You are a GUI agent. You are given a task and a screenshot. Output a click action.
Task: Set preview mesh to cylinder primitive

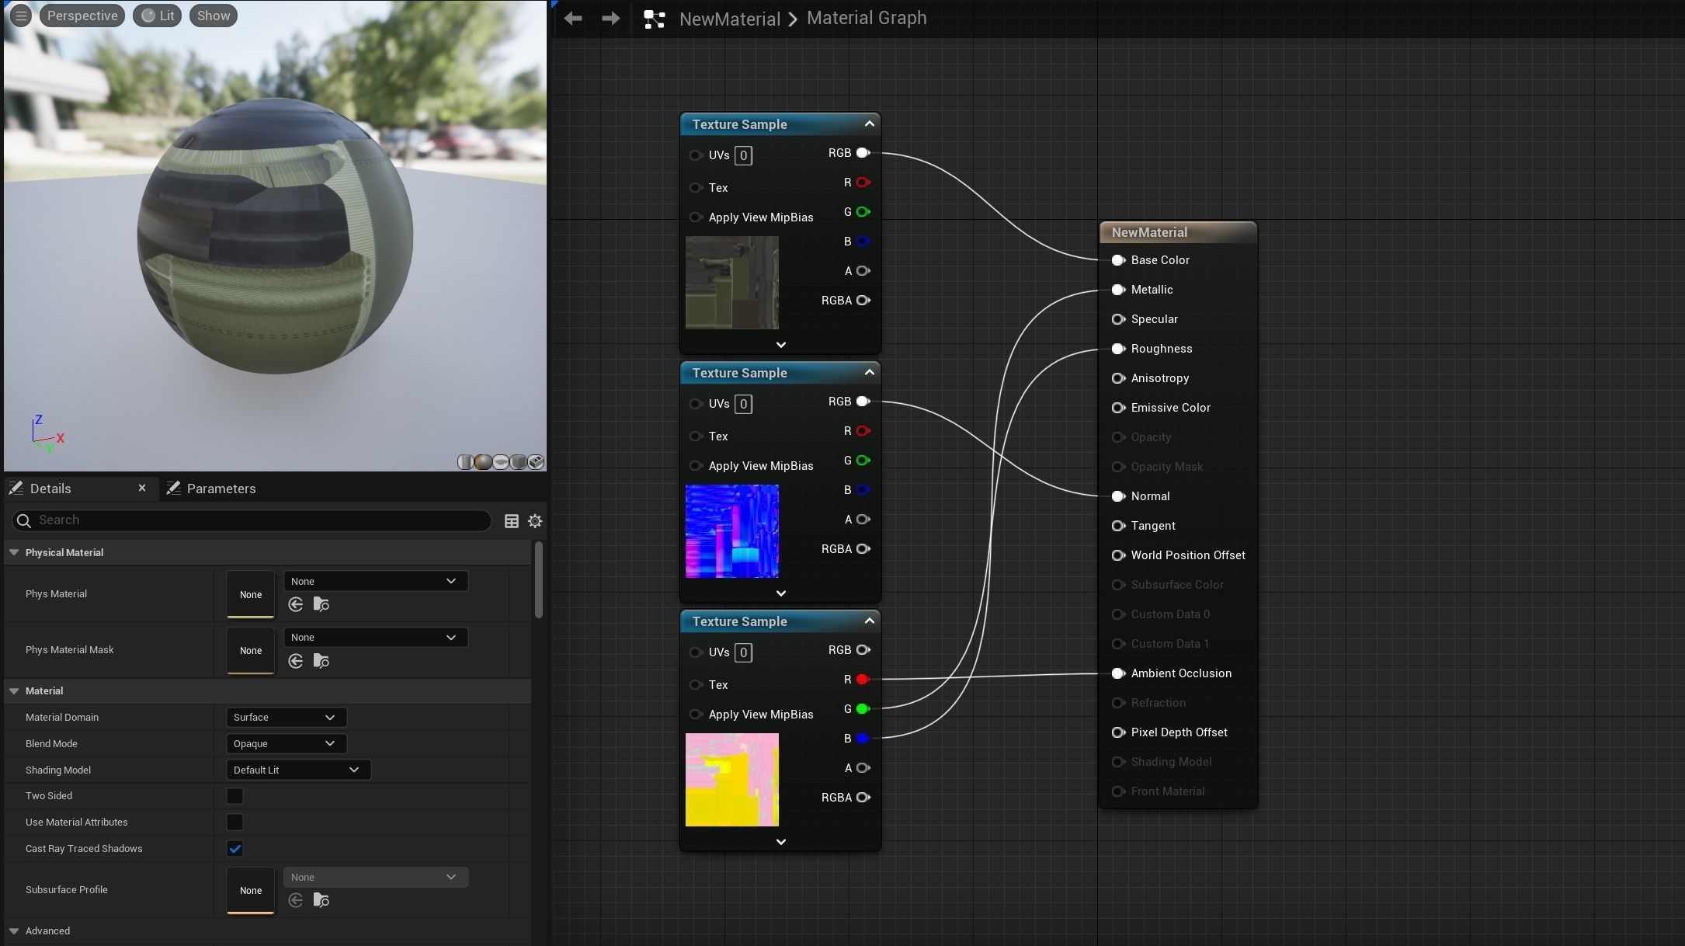point(465,462)
